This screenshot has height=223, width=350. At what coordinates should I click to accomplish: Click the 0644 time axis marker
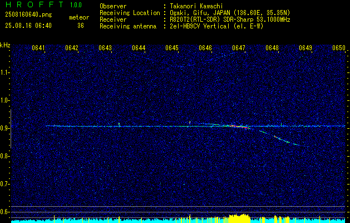tap(139, 48)
